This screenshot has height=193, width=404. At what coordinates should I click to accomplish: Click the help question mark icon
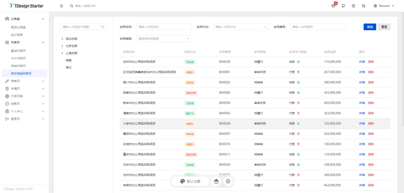[353, 6]
